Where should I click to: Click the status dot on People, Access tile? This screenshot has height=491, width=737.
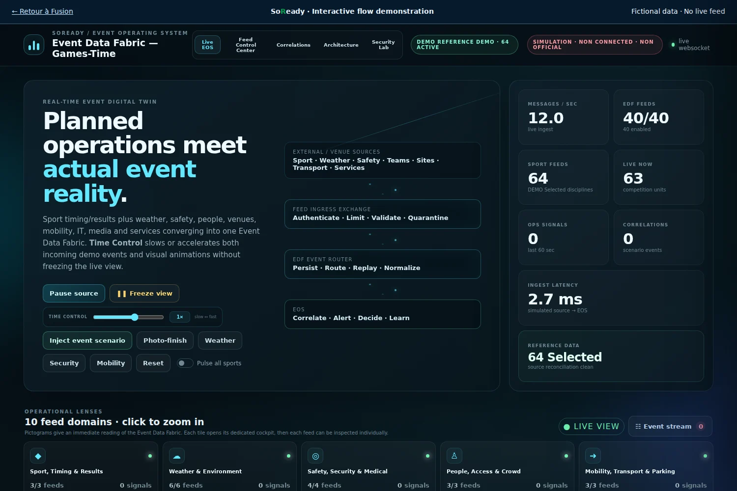566,456
